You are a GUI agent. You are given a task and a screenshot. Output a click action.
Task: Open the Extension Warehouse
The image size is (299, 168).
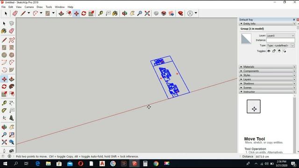click(164, 14)
